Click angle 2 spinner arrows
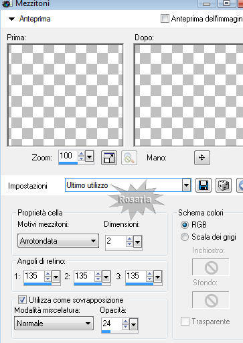 coord(98,277)
